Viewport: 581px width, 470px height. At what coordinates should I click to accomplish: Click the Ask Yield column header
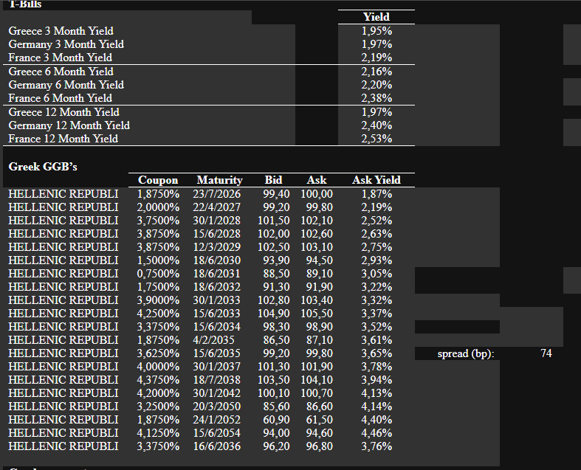coord(377,180)
